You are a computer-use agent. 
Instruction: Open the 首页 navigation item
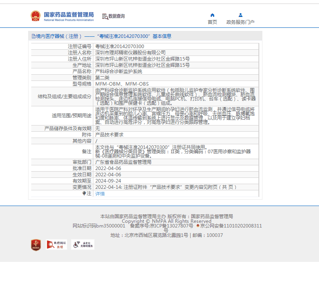pyautogui.click(x=212, y=22)
